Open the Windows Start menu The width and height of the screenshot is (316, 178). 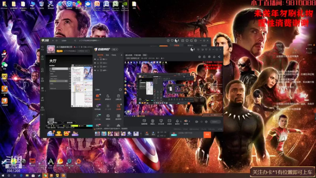(x=3, y=176)
